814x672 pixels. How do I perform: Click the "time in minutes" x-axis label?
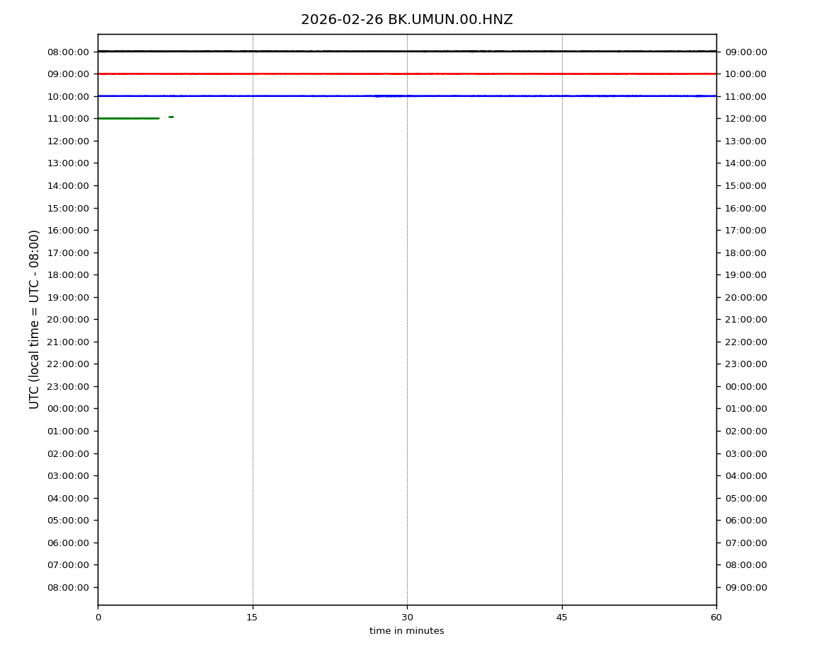406,631
